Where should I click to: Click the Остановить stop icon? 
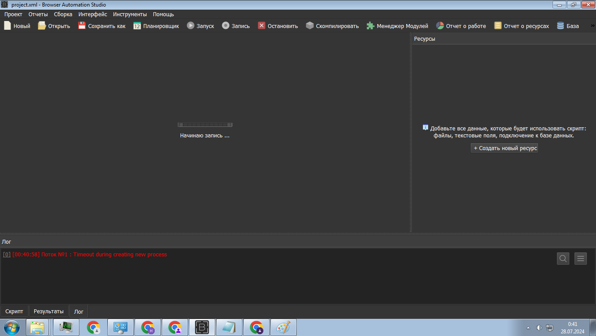262,26
